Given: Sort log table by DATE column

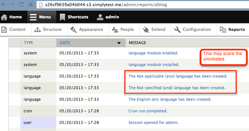Looking at the screenshot, I should (65, 43).
